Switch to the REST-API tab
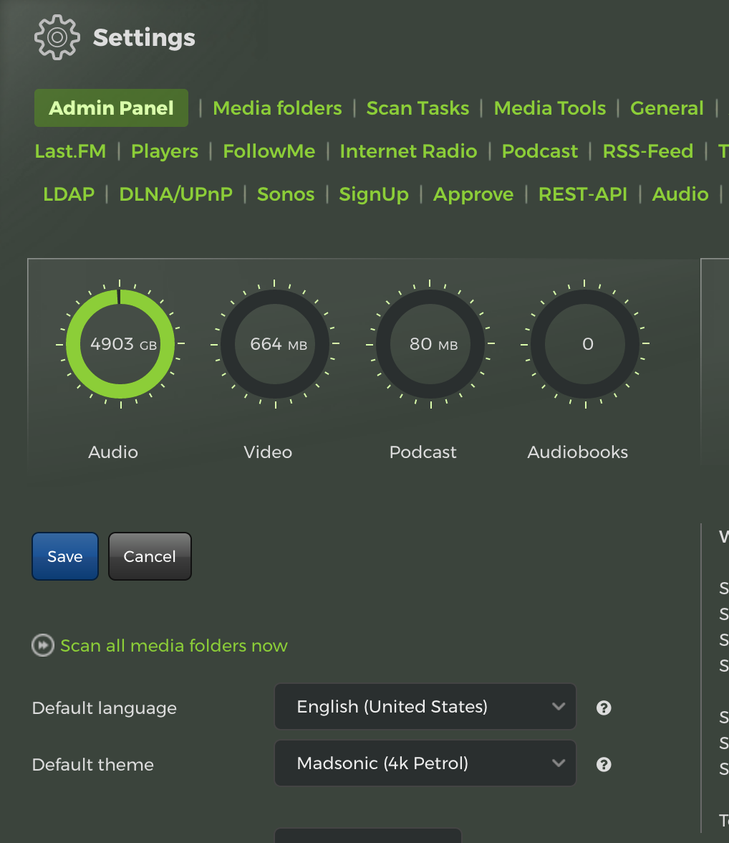This screenshot has width=729, height=843. pos(582,194)
